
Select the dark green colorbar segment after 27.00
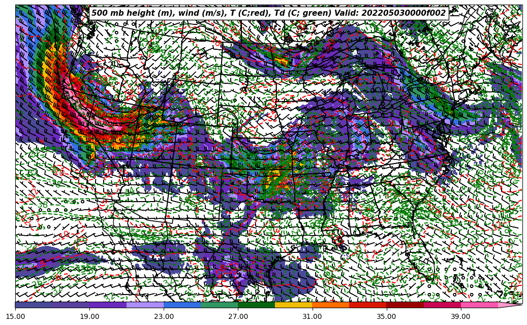pos(257,305)
